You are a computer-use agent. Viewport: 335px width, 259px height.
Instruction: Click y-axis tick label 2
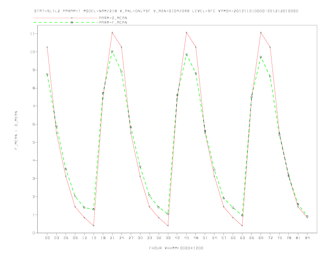click(34, 197)
